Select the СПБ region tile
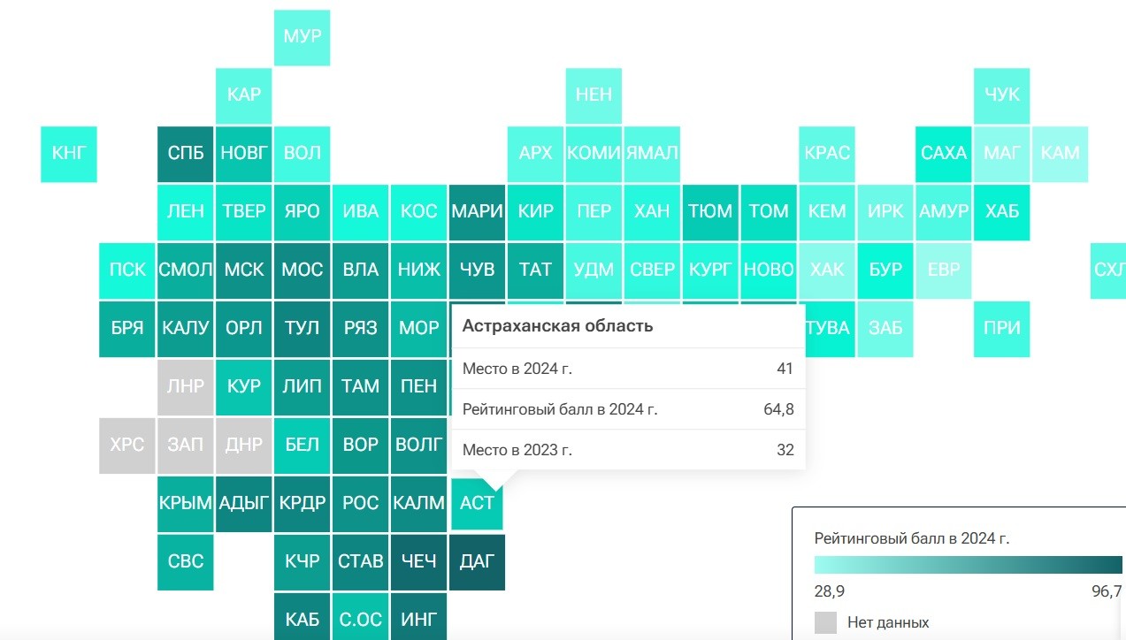Viewport: 1126px width, 640px height. tap(186, 153)
